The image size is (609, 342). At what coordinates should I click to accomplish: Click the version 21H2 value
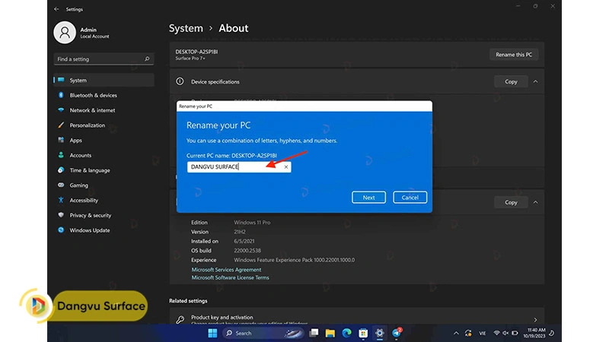pyautogui.click(x=240, y=232)
